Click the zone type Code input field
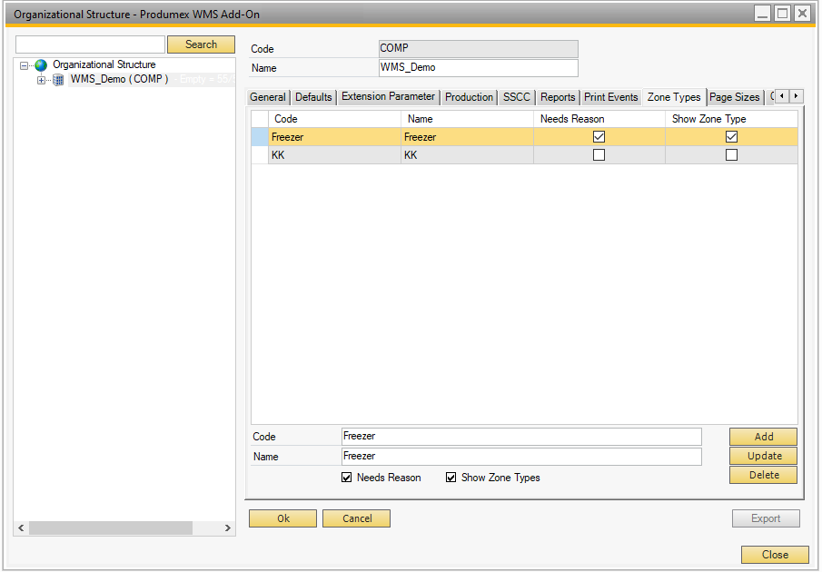 click(520, 437)
